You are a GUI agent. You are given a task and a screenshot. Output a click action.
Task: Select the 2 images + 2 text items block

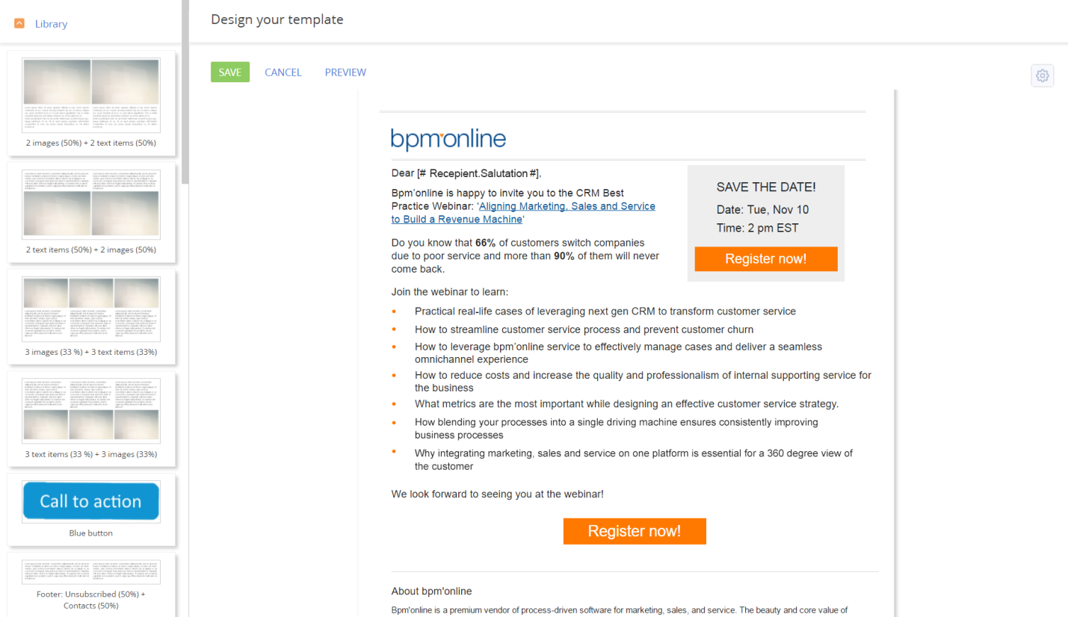pos(91,103)
